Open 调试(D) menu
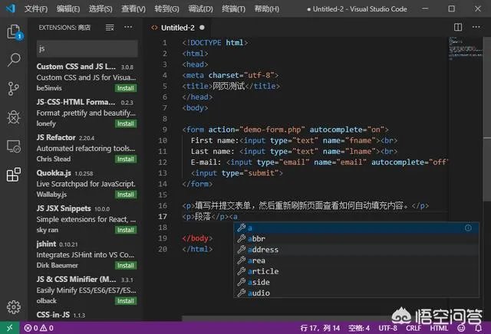 200,8
